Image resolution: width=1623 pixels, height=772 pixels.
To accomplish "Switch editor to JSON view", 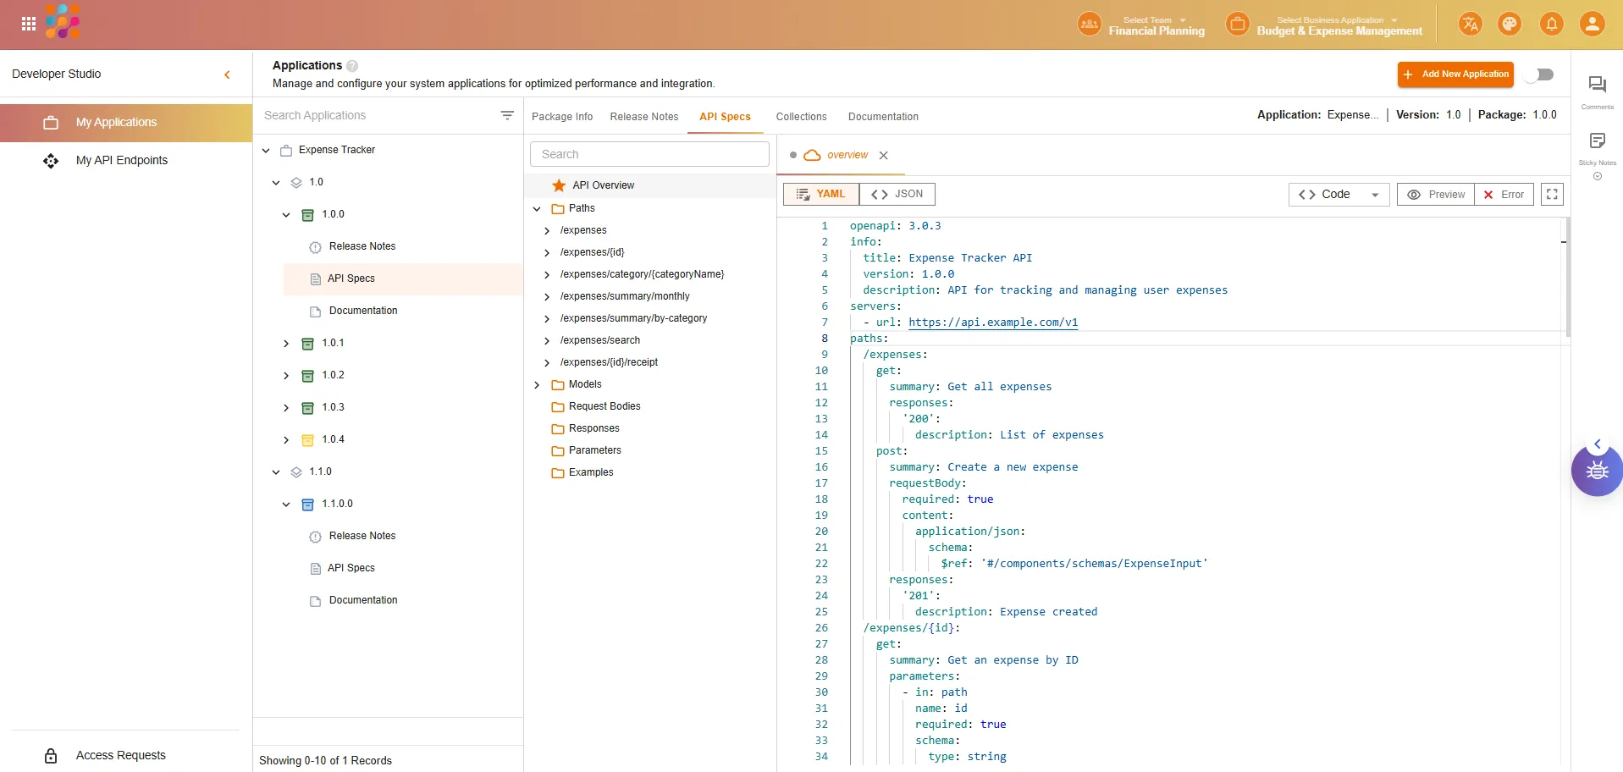I will (x=897, y=195).
